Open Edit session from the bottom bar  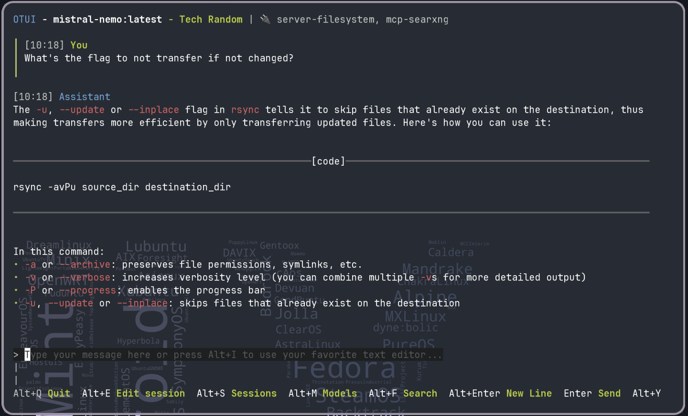150,394
